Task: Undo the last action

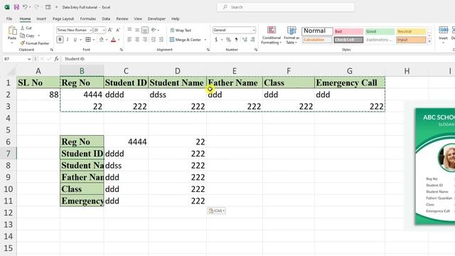Action: tap(25, 7)
